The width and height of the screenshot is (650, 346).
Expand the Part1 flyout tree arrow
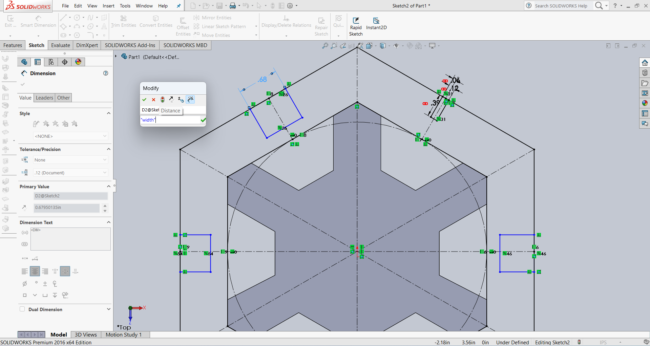[116, 56]
